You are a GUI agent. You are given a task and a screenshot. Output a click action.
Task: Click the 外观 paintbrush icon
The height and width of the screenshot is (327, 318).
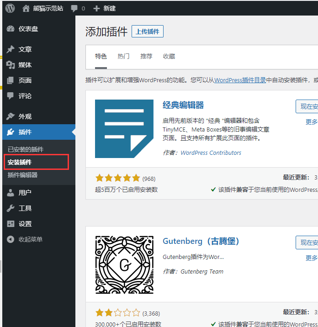pos(11,116)
